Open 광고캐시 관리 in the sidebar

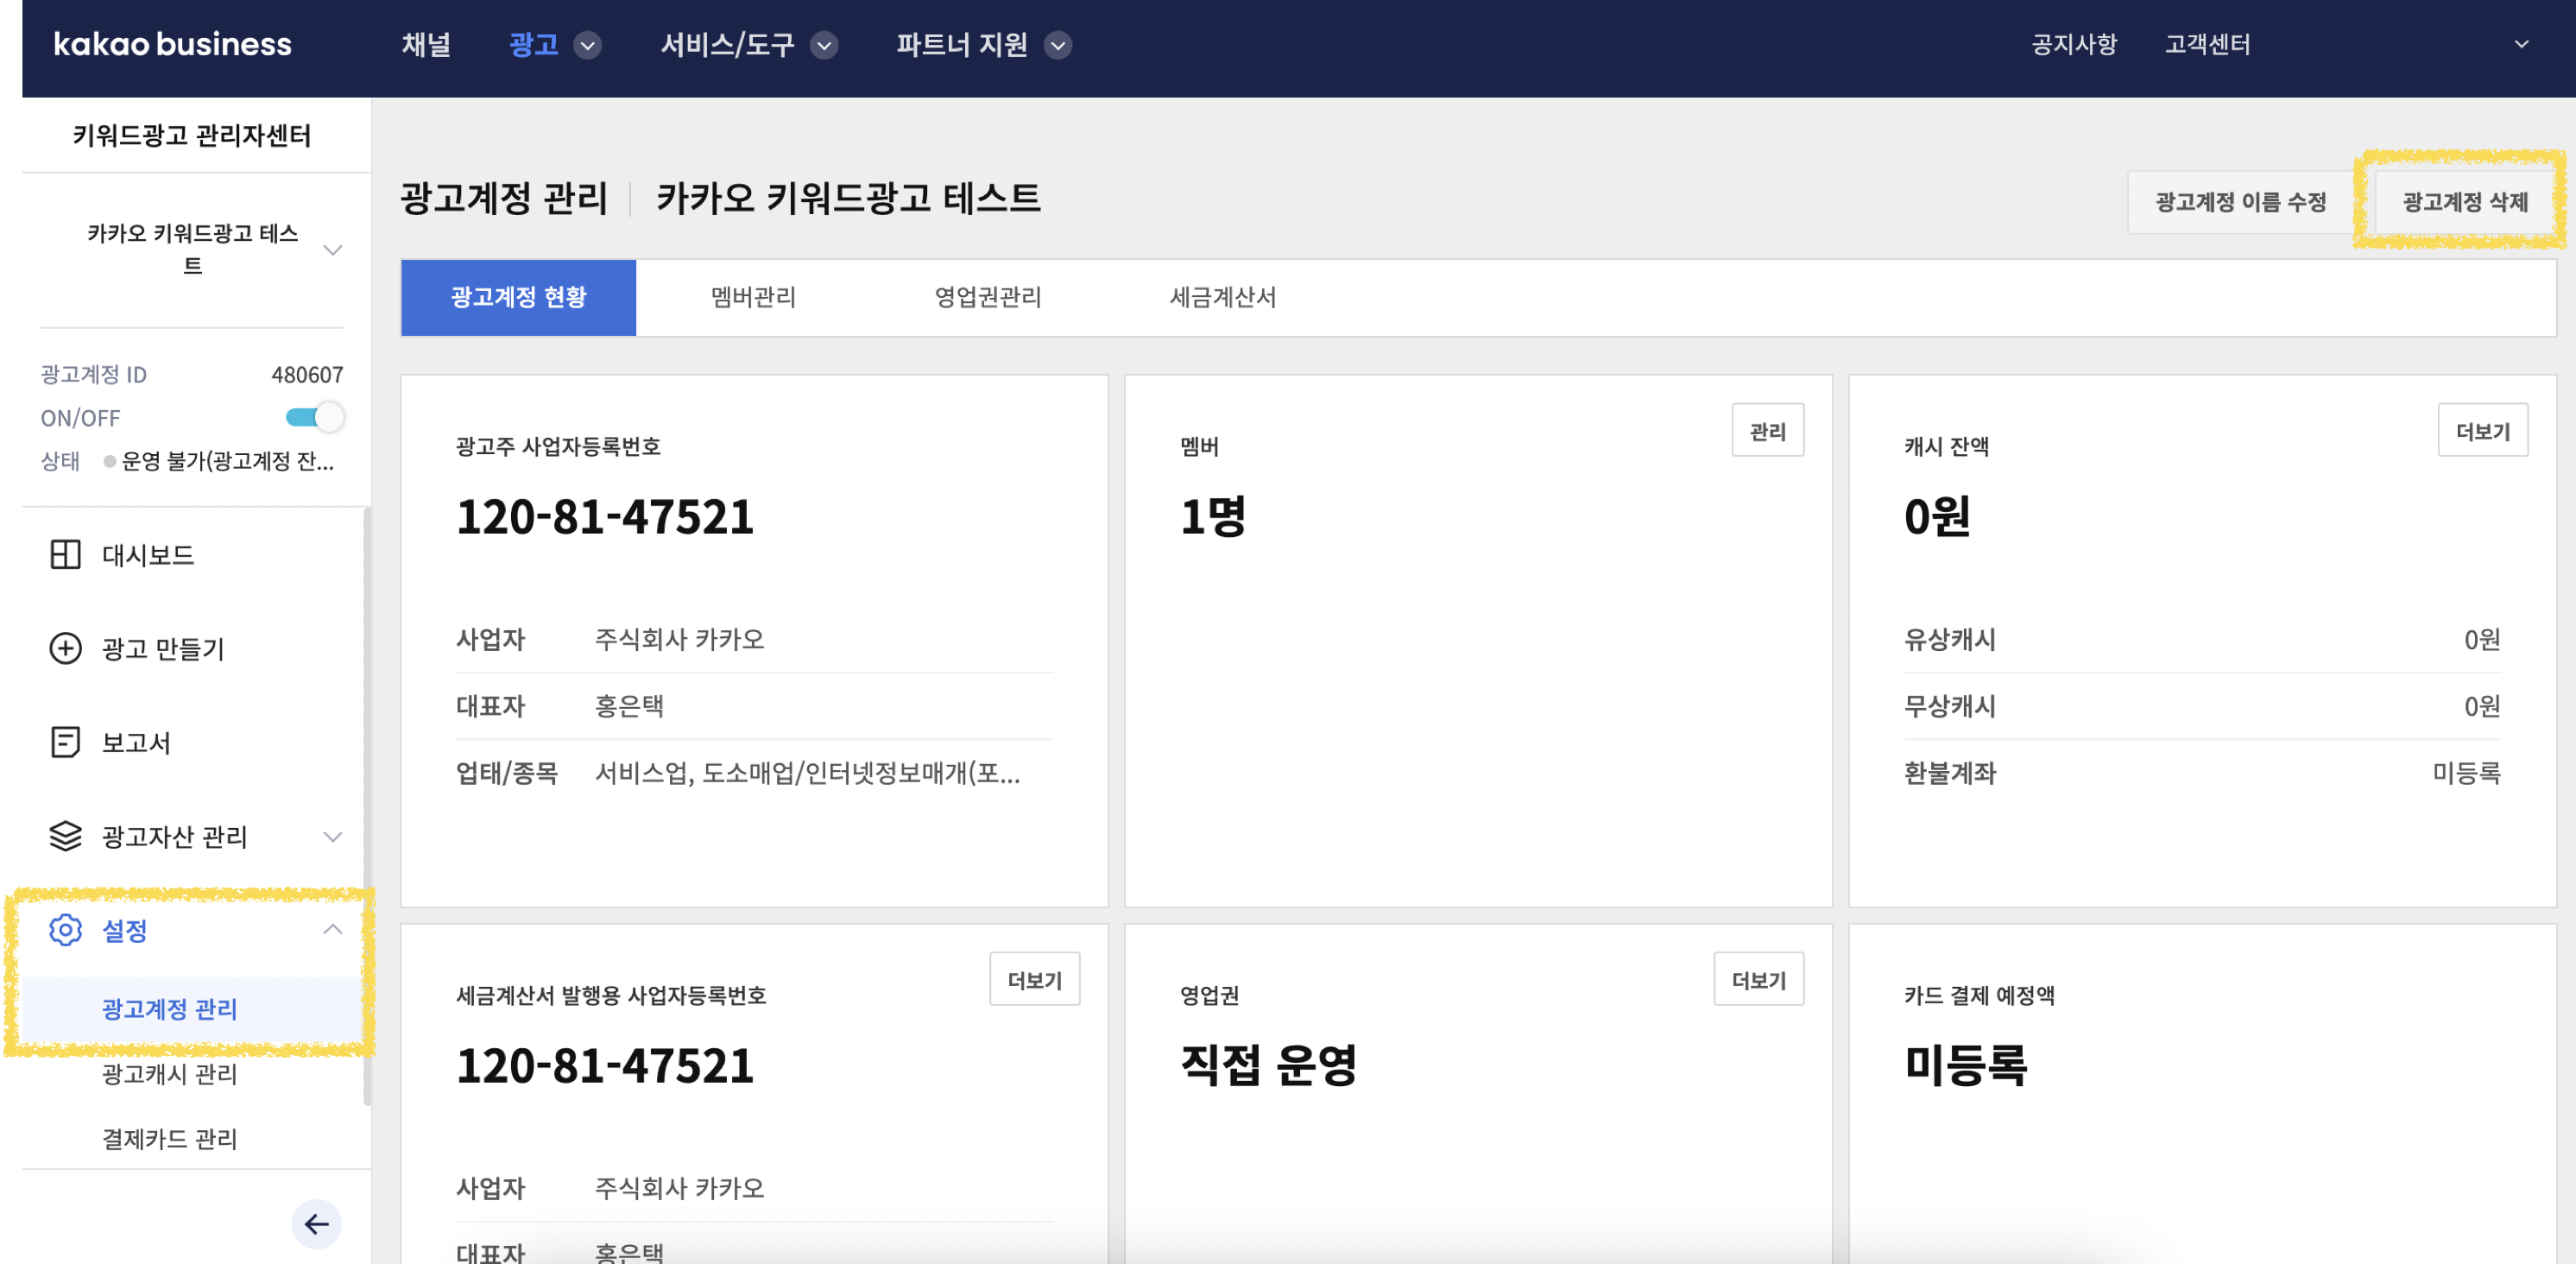[169, 1074]
